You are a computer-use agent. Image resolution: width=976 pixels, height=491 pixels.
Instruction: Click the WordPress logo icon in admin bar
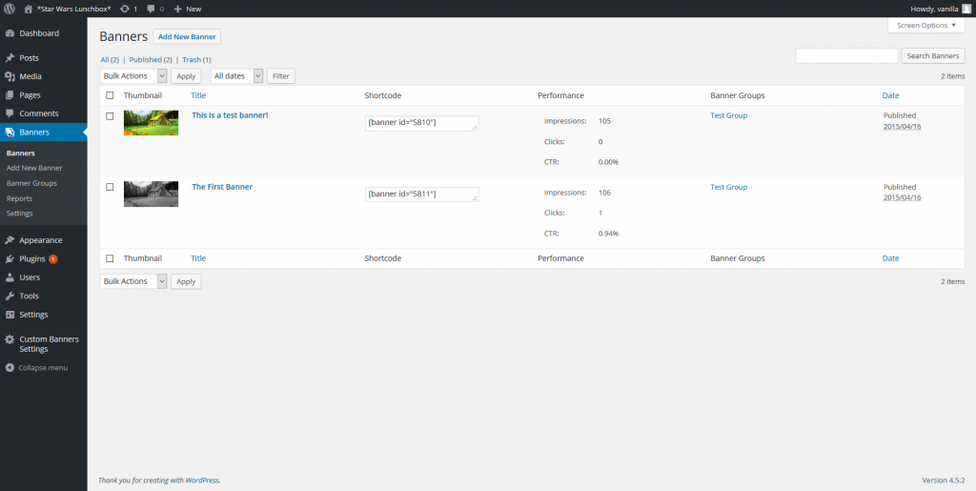click(x=9, y=9)
